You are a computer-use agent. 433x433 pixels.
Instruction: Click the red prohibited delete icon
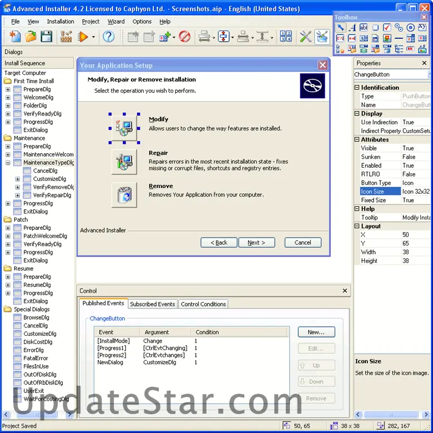(184, 37)
